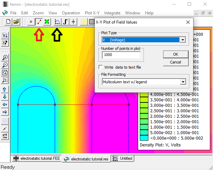Viewport: 213px width, 170px height.
Task: Click the open file folder icon
Action: coord(16,22)
